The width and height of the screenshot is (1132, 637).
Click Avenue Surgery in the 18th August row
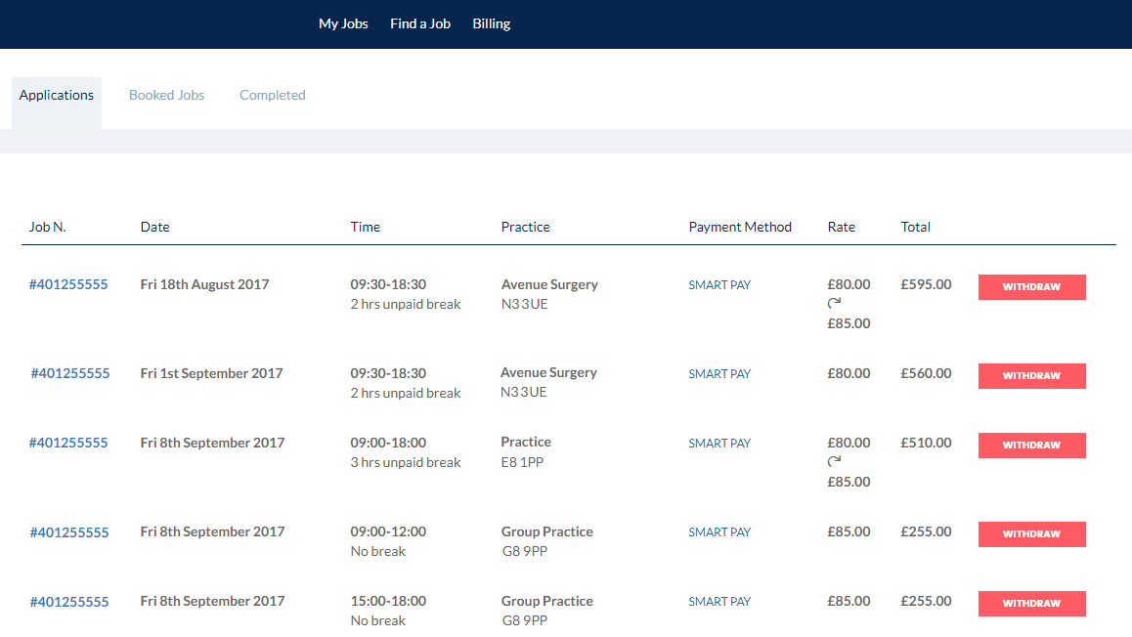tap(549, 285)
